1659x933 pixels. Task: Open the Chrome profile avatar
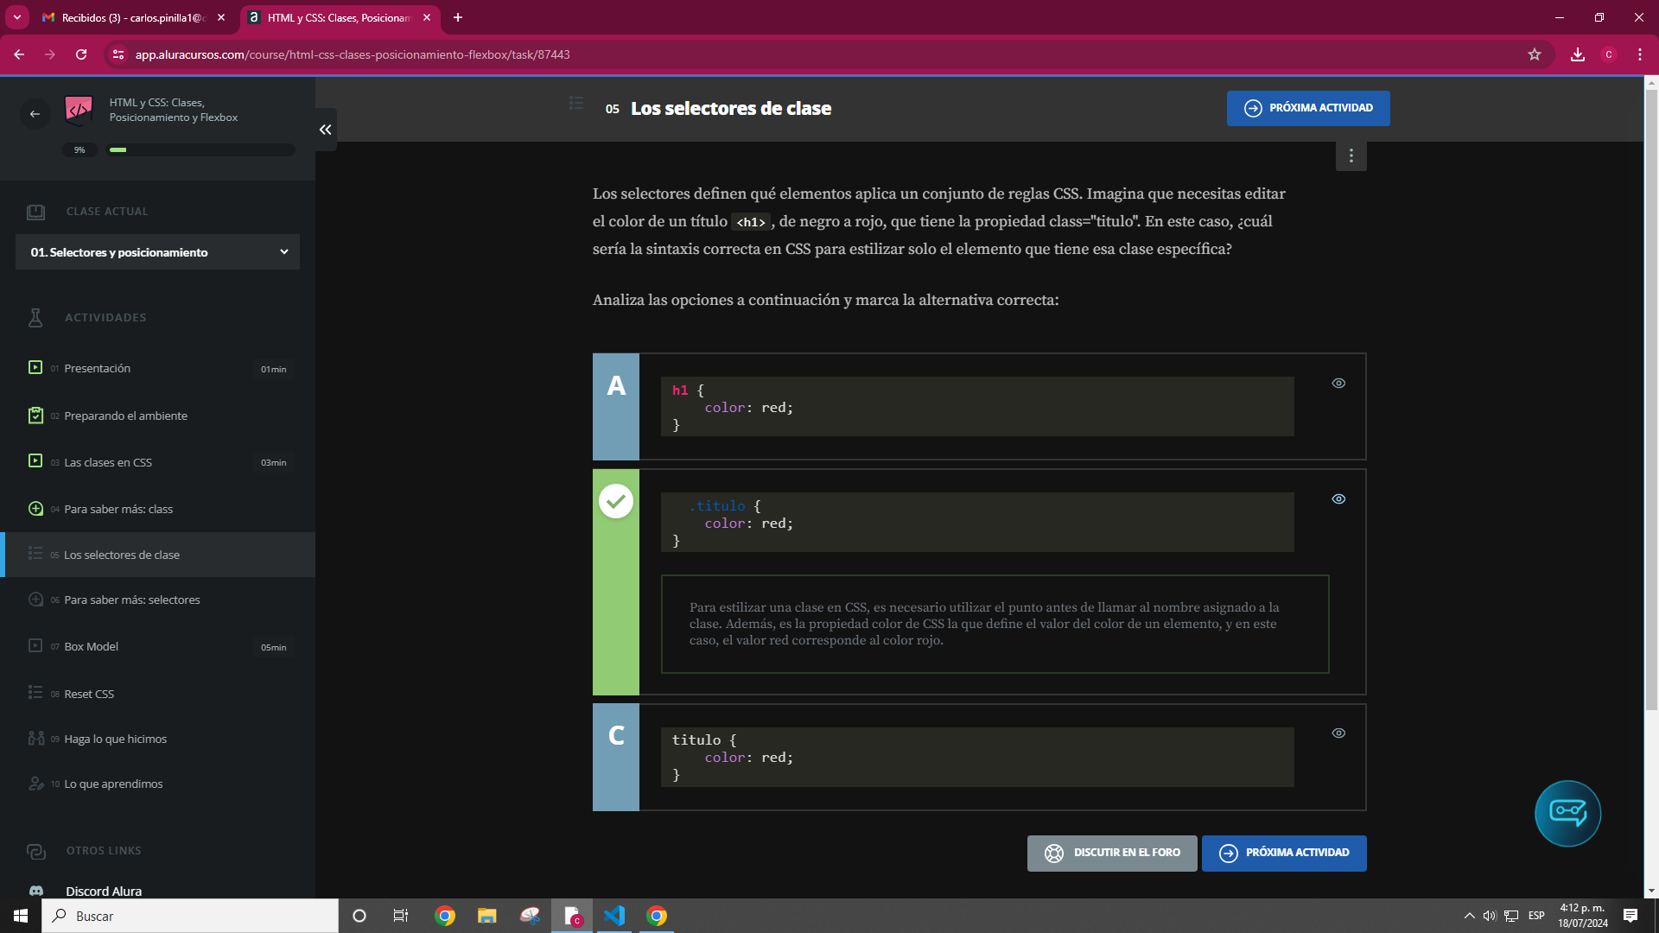1609,54
